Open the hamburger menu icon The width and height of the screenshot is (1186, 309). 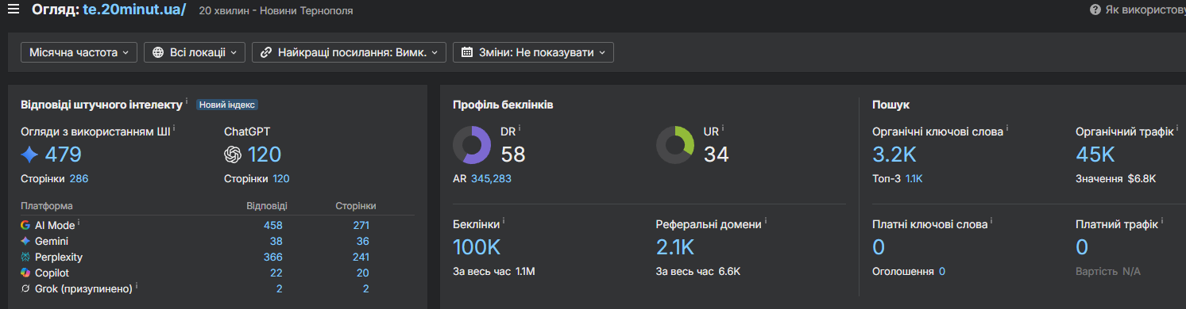click(x=13, y=10)
